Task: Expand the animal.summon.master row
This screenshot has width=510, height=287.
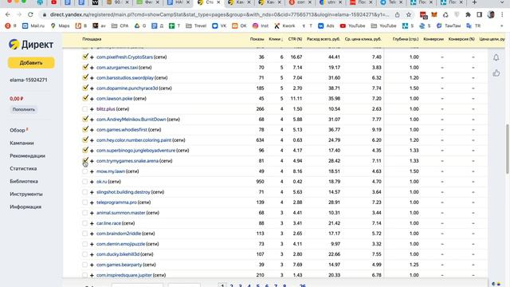Action: (92, 213)
